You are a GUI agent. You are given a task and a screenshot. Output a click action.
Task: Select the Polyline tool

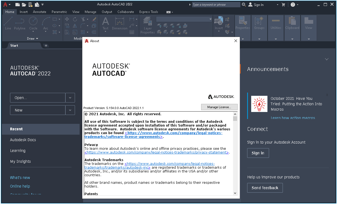19,23
